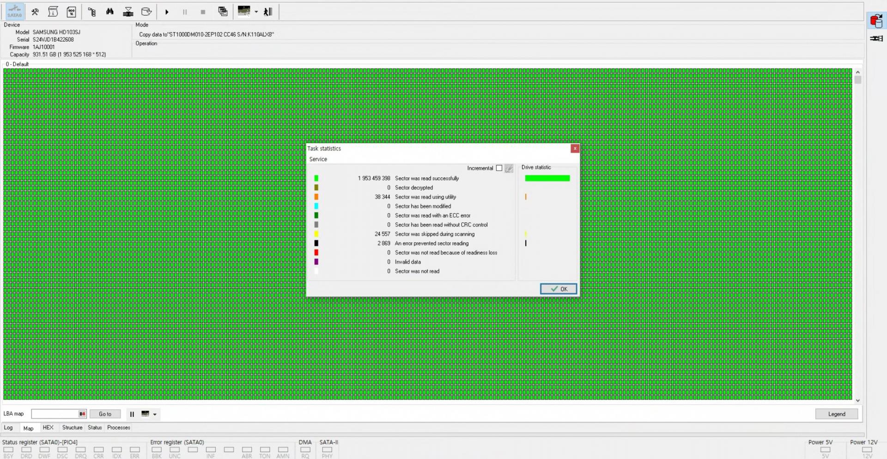This screenshot has height=459, width=887.
Task: Click the BSY status register indicator
Action: pos(8,449)
